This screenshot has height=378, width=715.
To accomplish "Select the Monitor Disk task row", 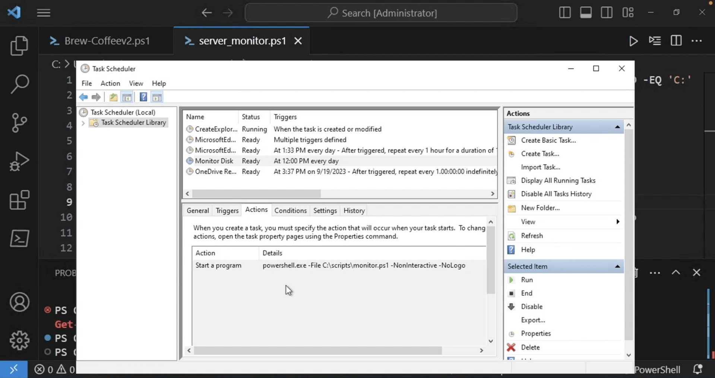I will (x=341, y=161).
